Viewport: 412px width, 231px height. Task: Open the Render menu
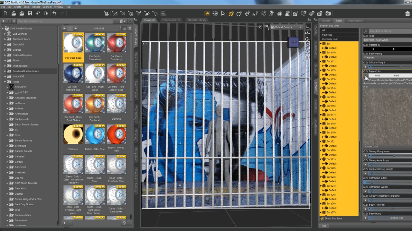tap(36, 7)
